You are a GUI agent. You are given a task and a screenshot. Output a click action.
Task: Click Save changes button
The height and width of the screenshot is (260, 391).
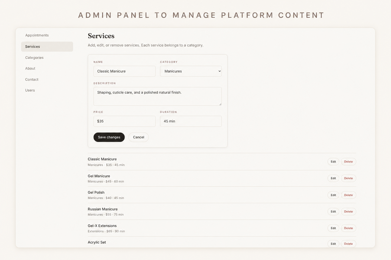109,137
